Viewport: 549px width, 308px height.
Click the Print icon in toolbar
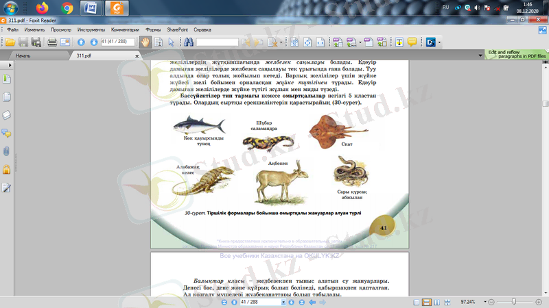[x=51, y=42]
